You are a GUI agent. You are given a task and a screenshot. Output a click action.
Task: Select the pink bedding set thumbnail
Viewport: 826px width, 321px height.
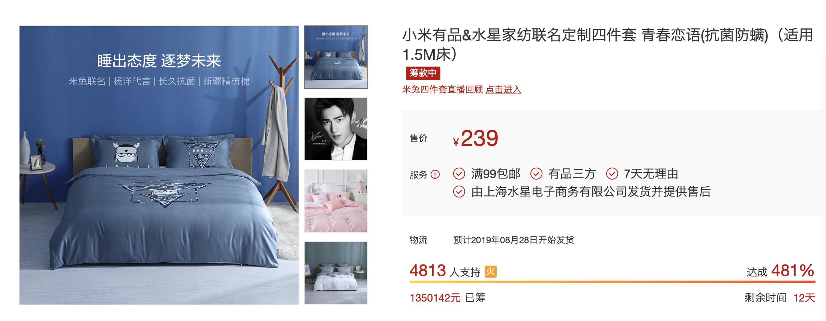(336, 201)
